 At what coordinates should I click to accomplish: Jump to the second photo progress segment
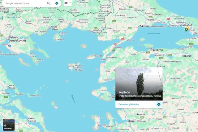[129, 99]
